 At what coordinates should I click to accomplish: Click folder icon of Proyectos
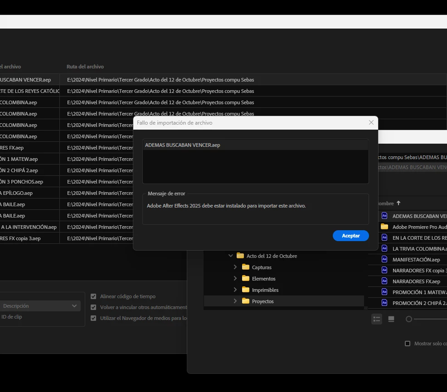point(245,301)
